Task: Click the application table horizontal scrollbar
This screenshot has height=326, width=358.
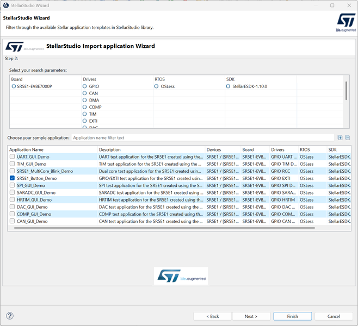Action: (x=164, y=228)
